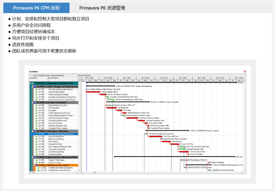Select the Primavera P6 CPM 排程 tab
Viewport: 275px width, 191px height.
click(x=36, y=8)
